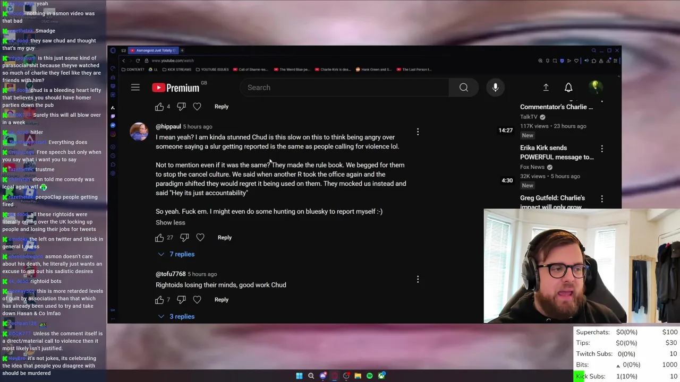Dislike the top comment with 4 likes

point(181,107)
